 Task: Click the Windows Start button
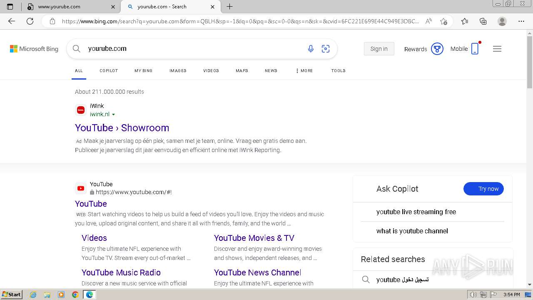click(11, 295)
